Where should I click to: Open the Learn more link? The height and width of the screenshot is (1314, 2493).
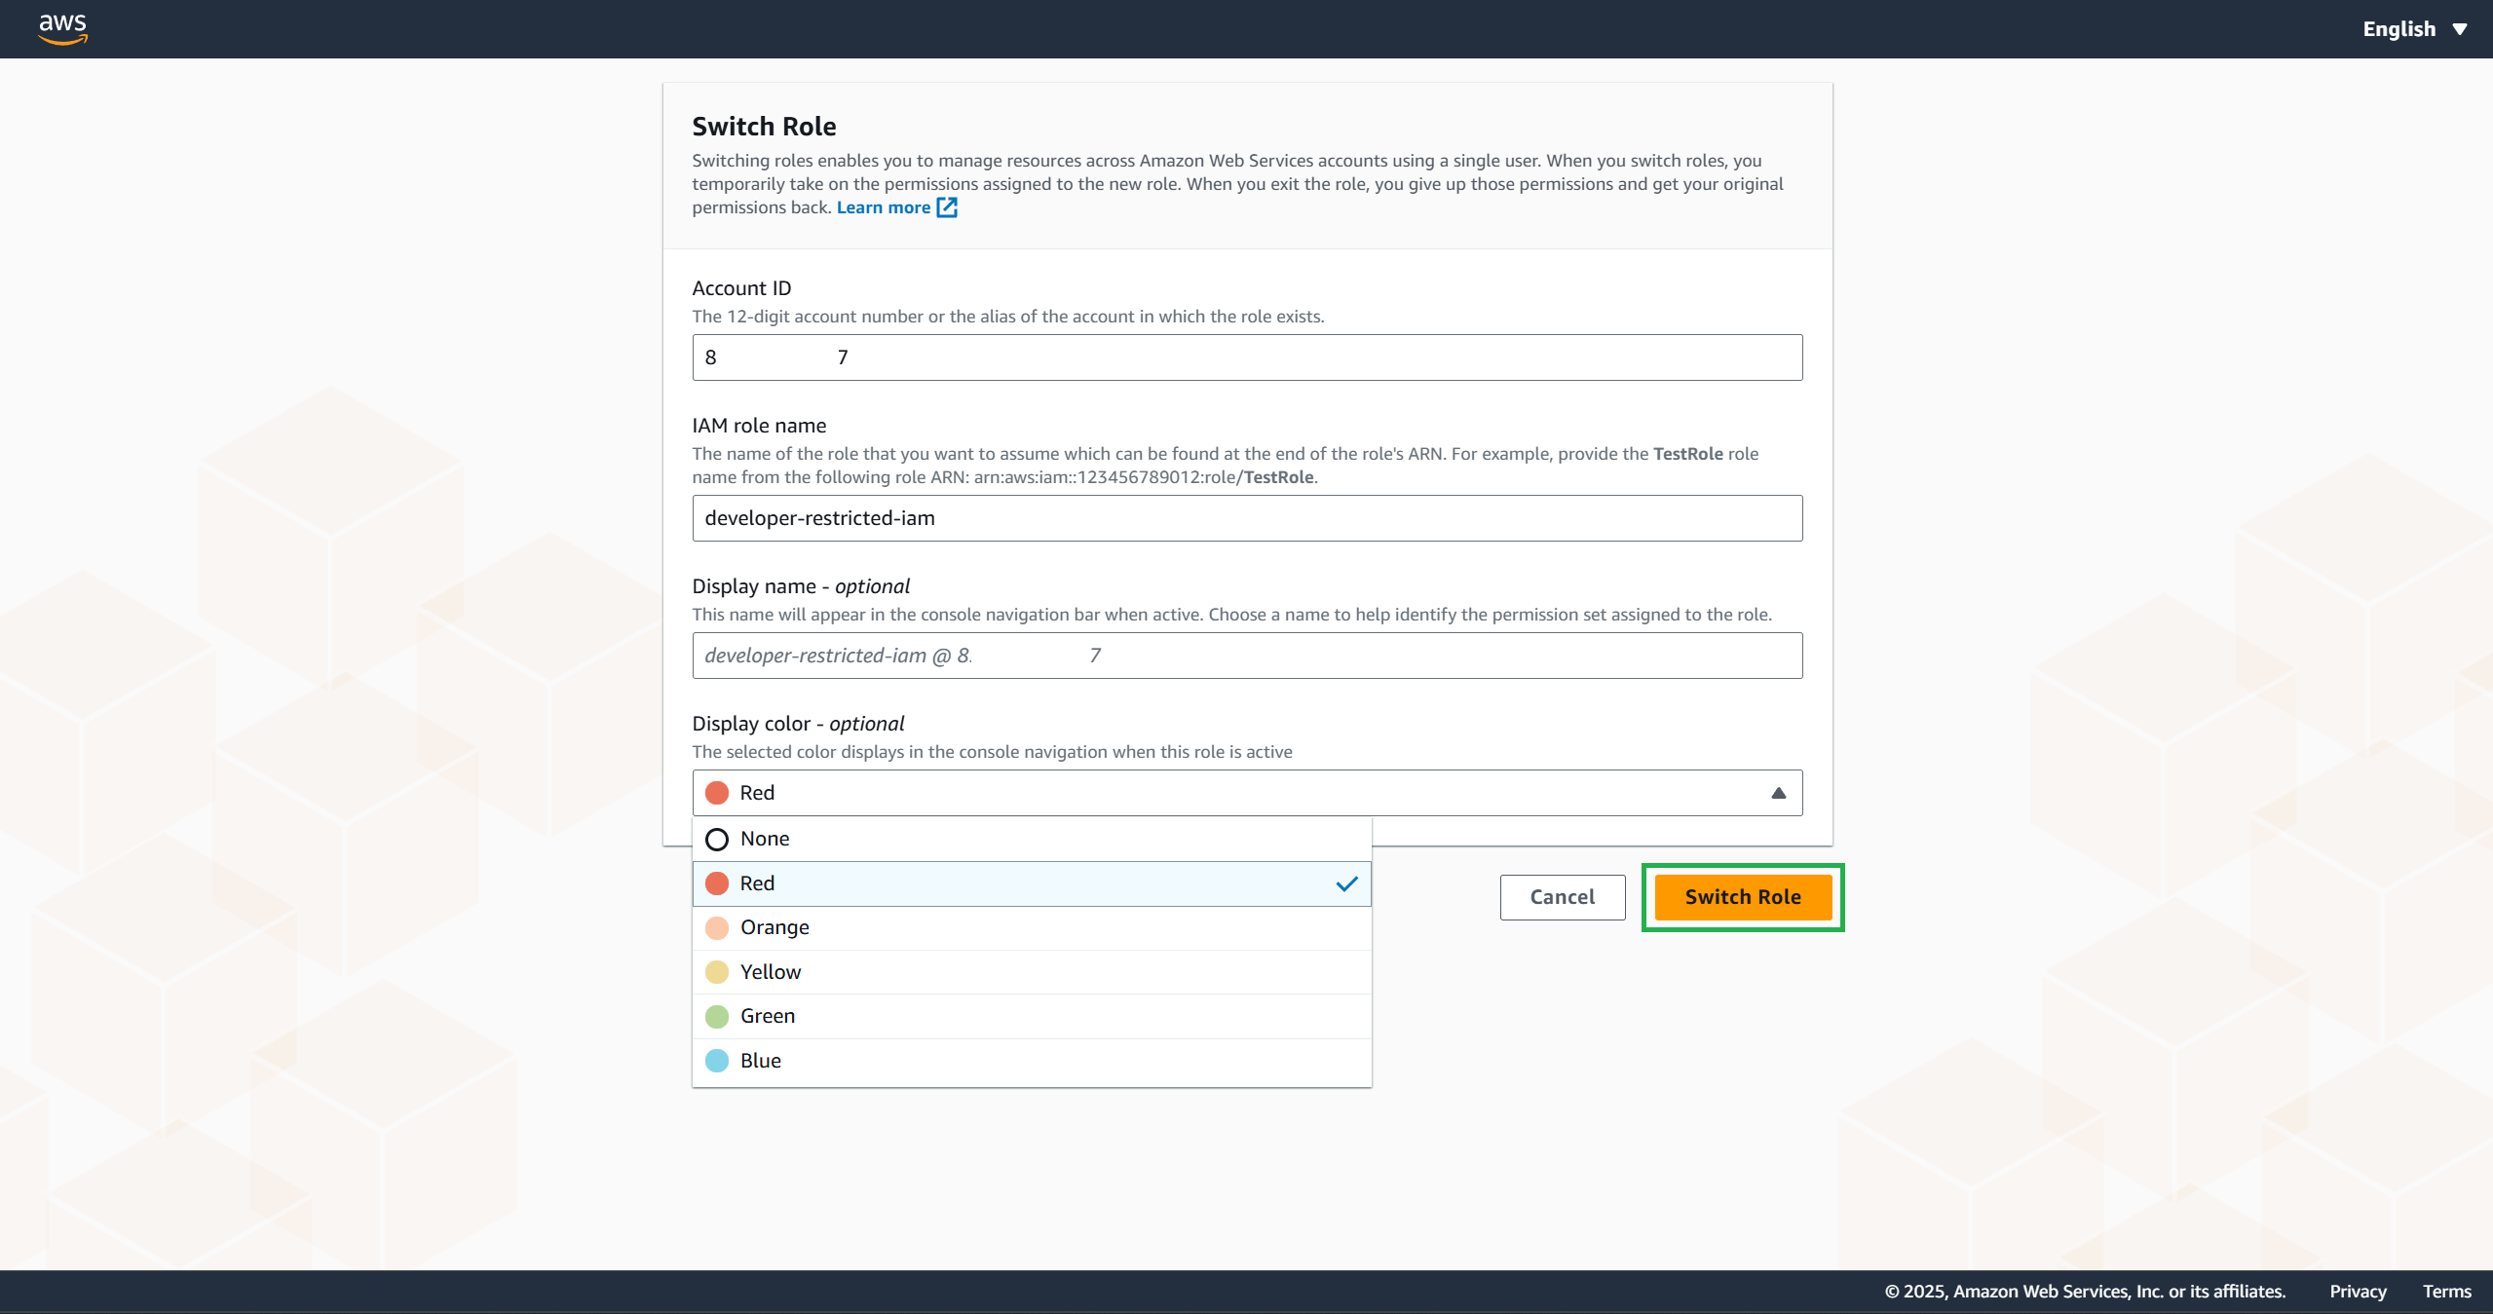[x=883, y=207]
